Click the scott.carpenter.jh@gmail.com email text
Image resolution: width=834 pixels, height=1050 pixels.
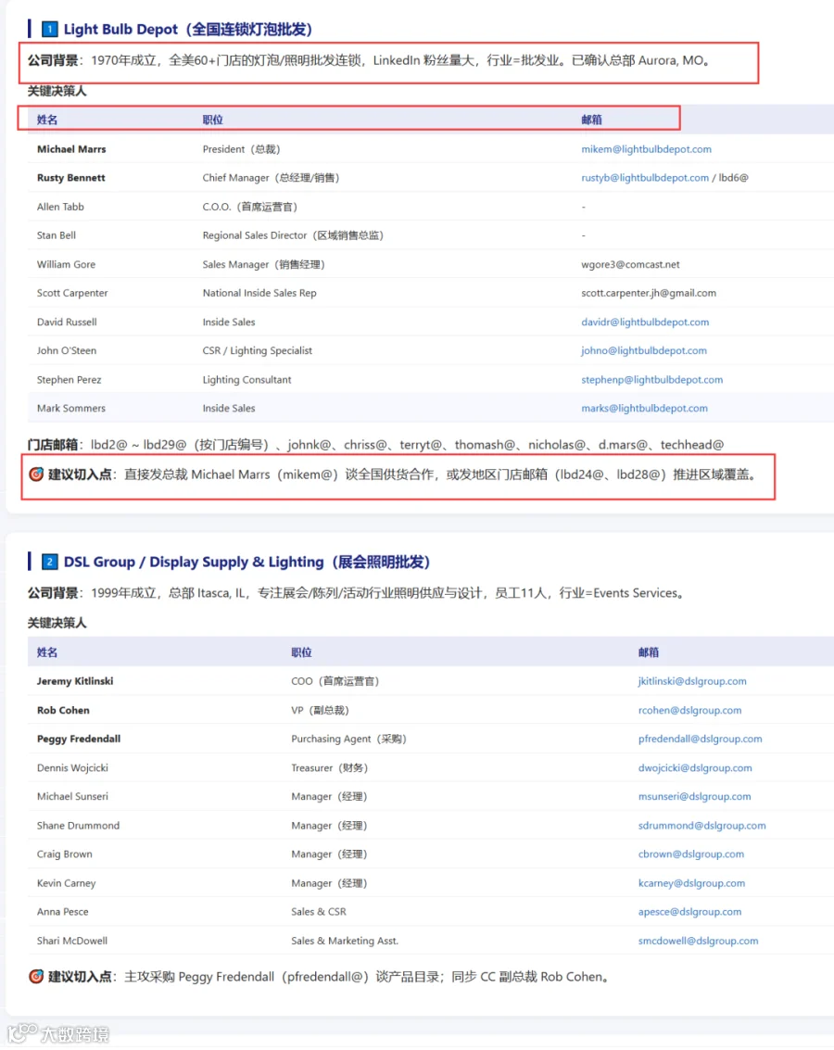(x=649, y=293)
